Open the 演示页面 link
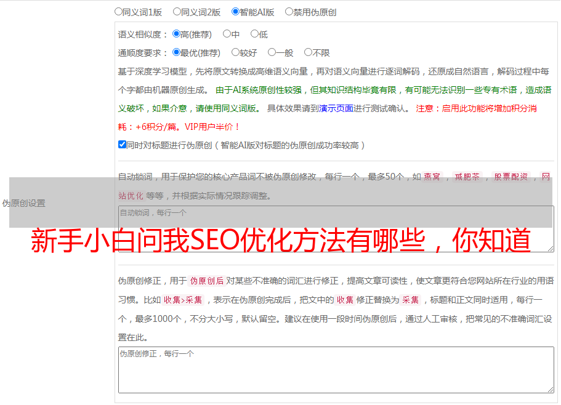 click(336, 108)
